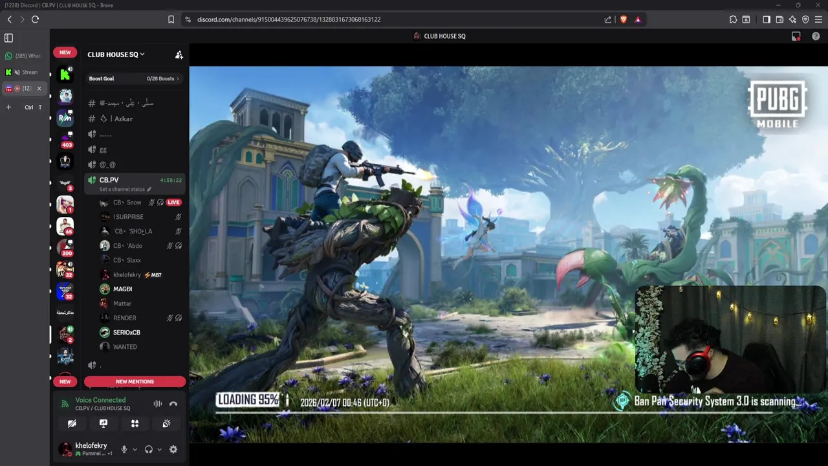Open server with 403 notifications
Screen dimensions: 828x466
coord(65,139)
